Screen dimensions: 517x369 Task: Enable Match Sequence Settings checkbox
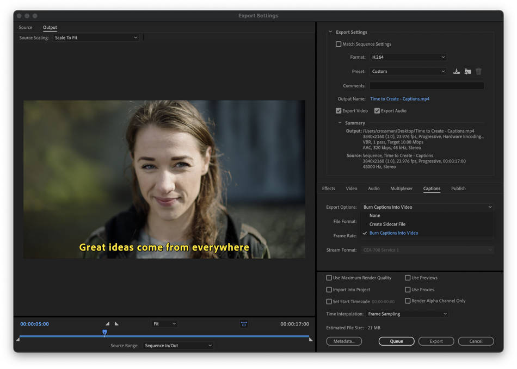tap(338, 44)
